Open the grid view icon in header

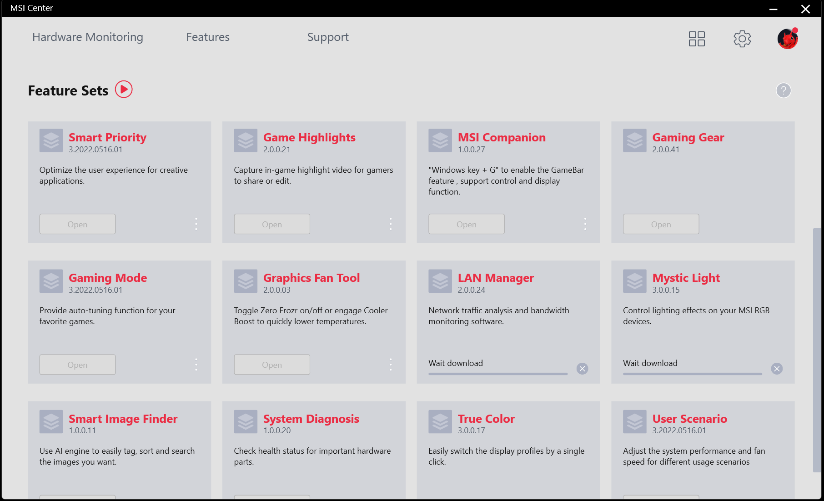coord(696,39)
